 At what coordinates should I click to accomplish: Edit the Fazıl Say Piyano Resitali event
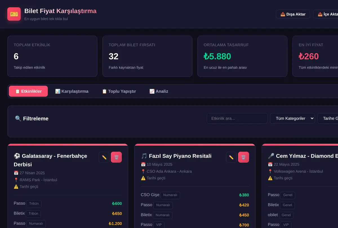click(232, 157)
